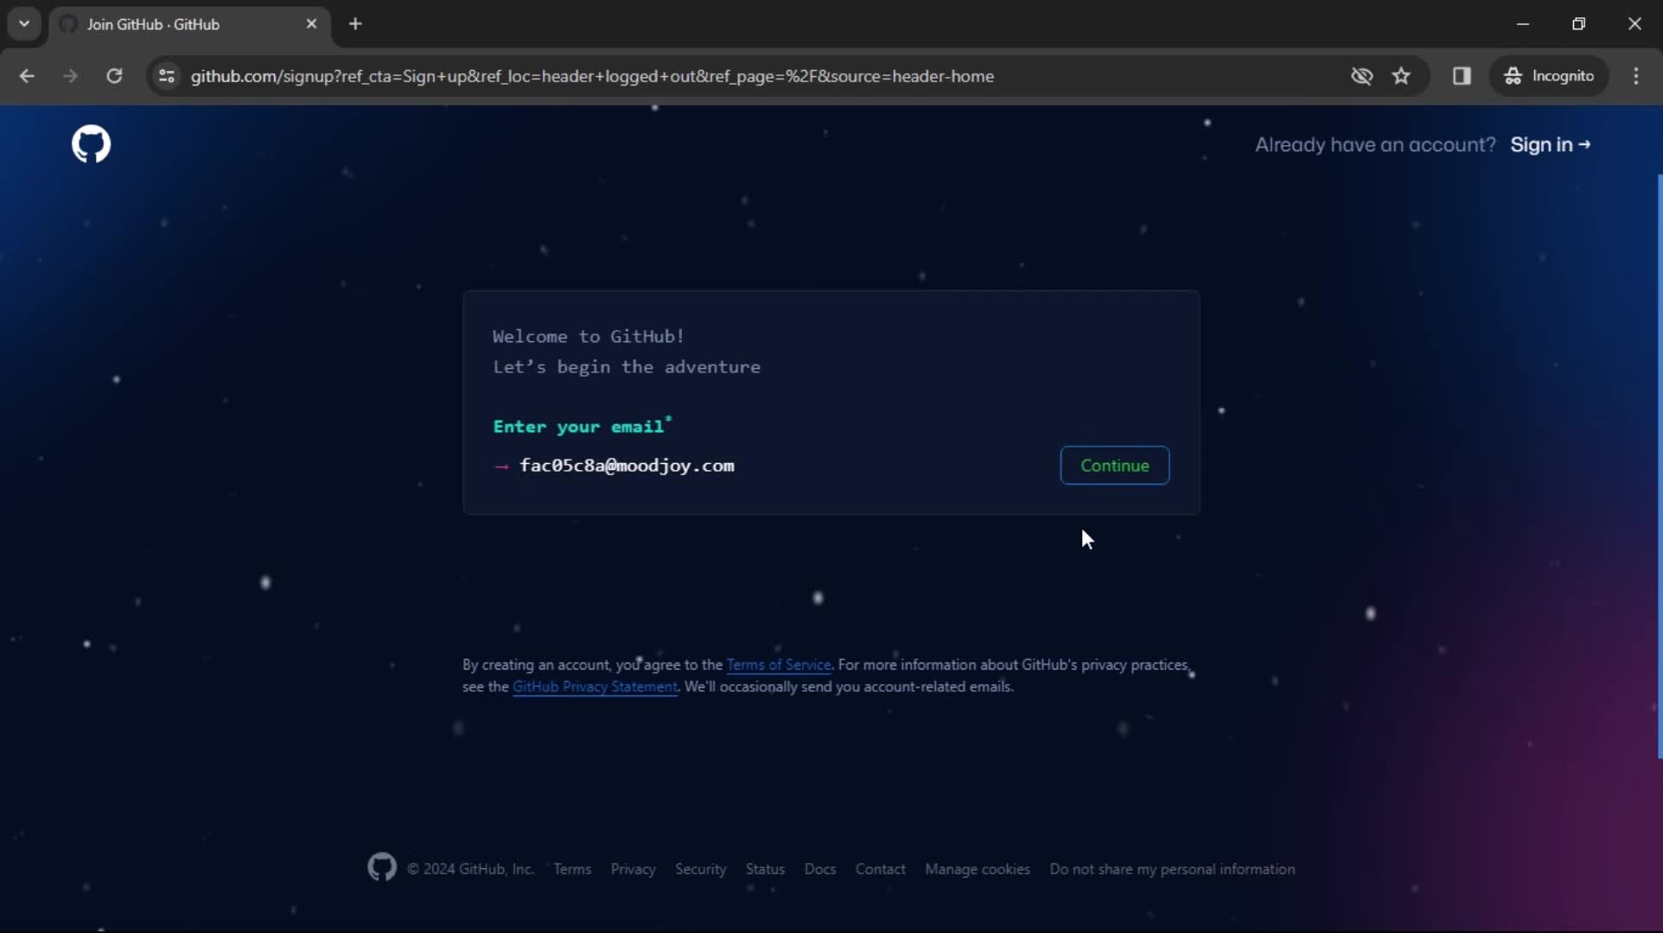Click the 'Welcome to GitHub!' text
The image size is (1663, 933).
[589, 336]
